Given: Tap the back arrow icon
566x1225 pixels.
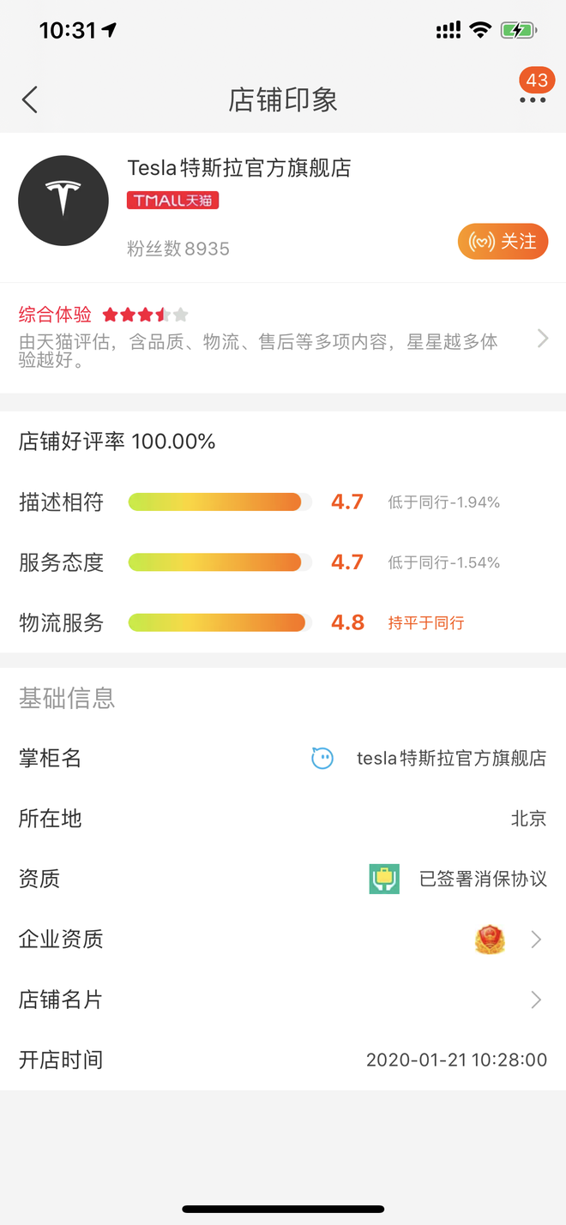Looking at the screenshot, I should pyautogui.click(x=30, y=99).
